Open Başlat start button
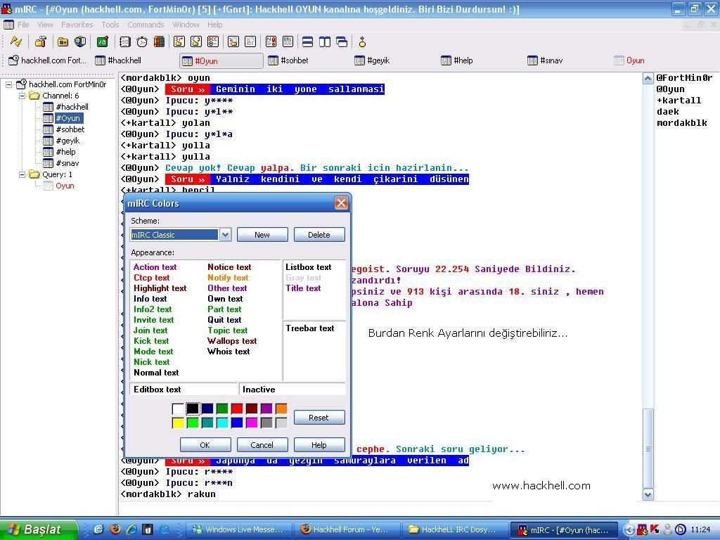Image resolution: width=720 pixels, height=540 pixels. tap(38, 529)
